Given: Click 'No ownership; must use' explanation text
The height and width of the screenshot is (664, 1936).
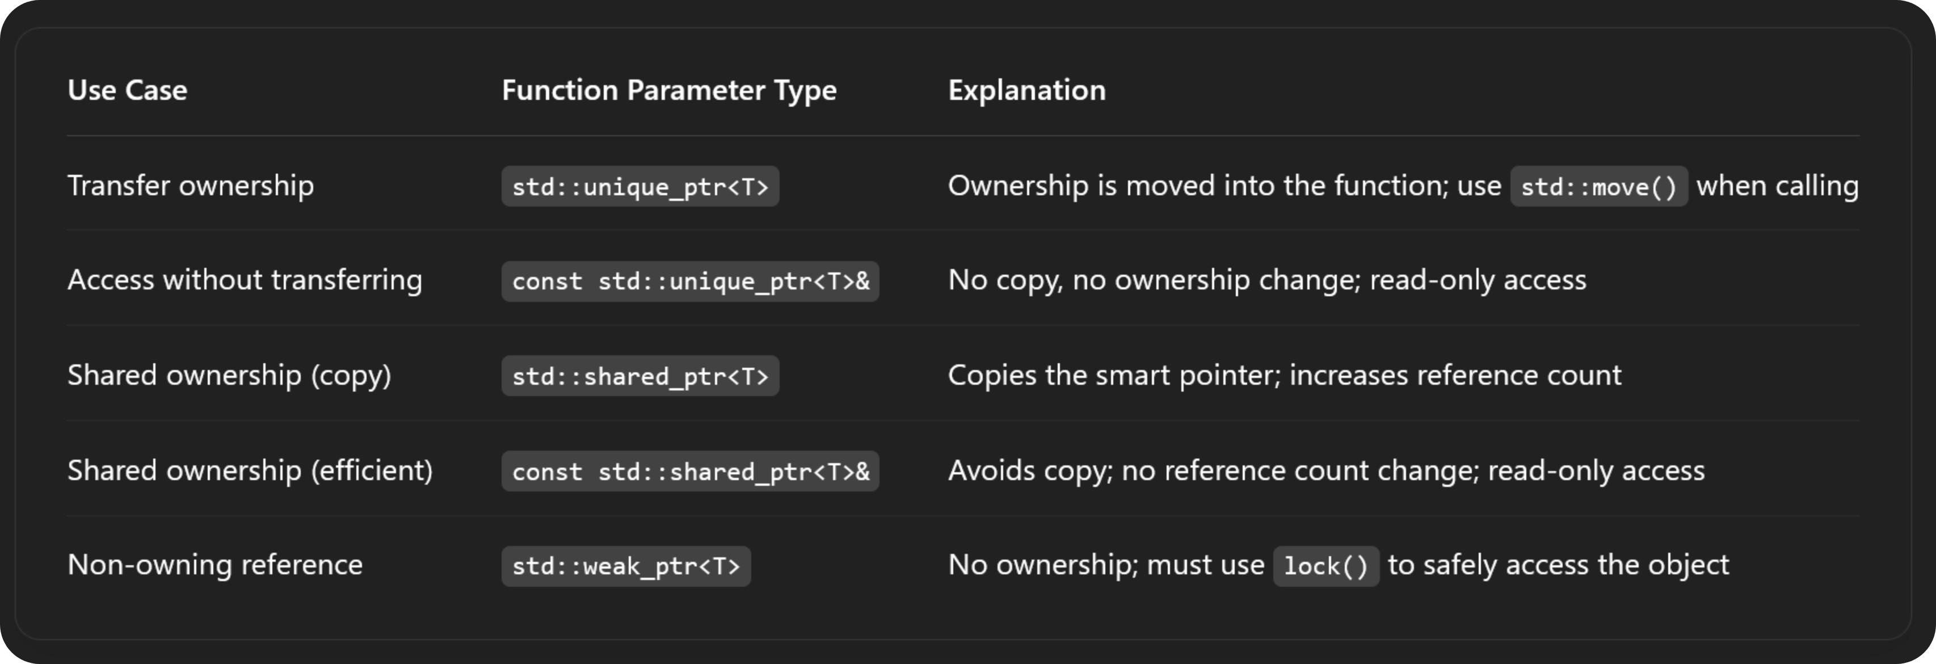Looking at the screenshot, I should [1106, 565].
